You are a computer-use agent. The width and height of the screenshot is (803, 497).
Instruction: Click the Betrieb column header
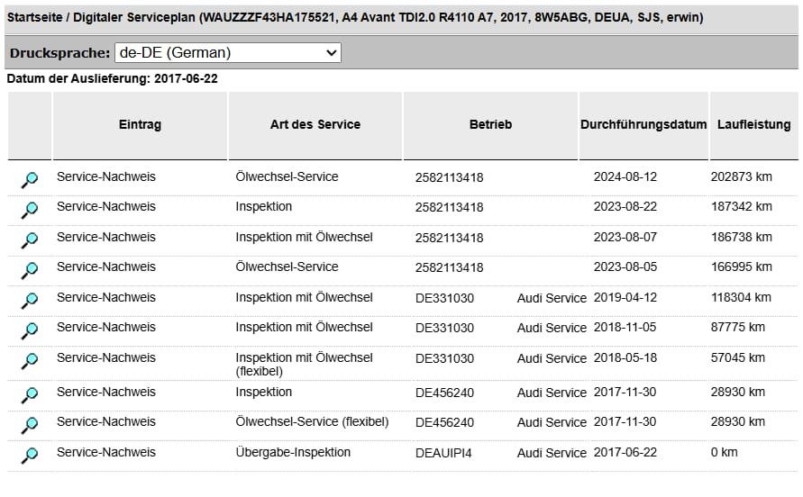490,125
